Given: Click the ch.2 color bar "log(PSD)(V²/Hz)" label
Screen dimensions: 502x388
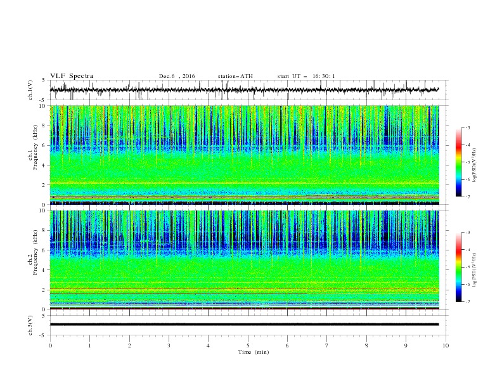Looking at the screenshot, I should pos(474,269).
